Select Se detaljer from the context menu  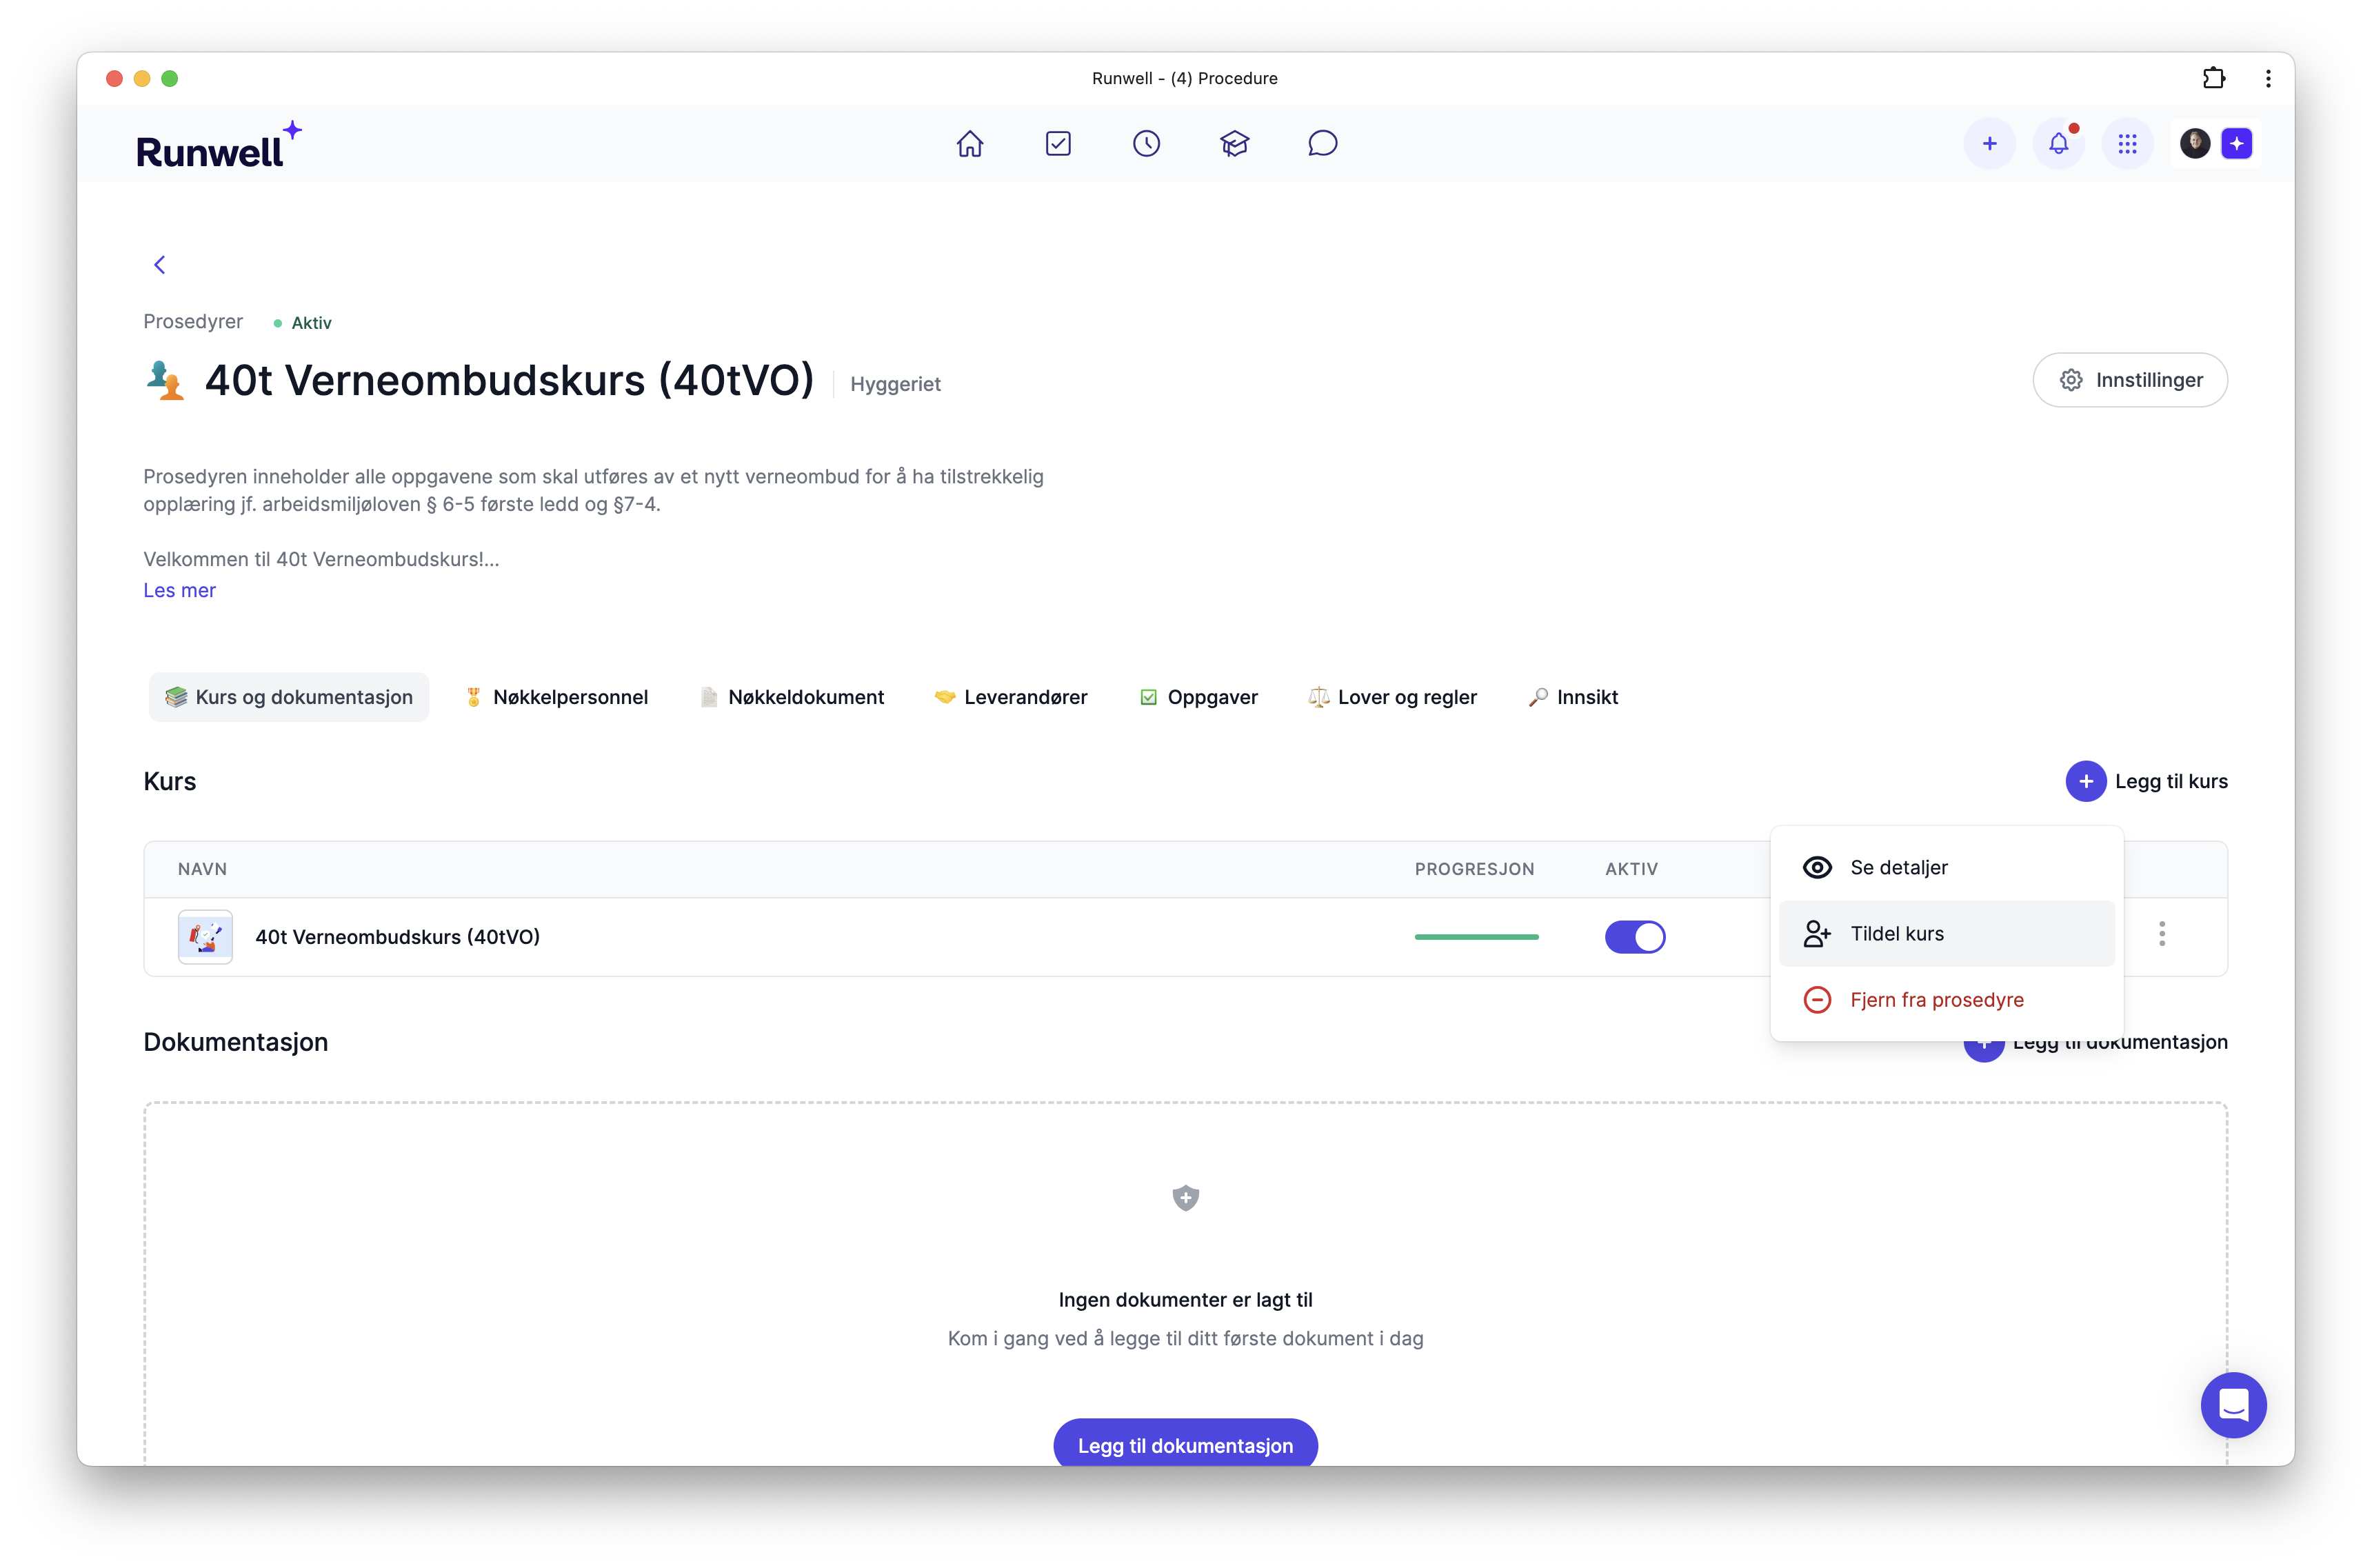click(x=1946, y=868)
